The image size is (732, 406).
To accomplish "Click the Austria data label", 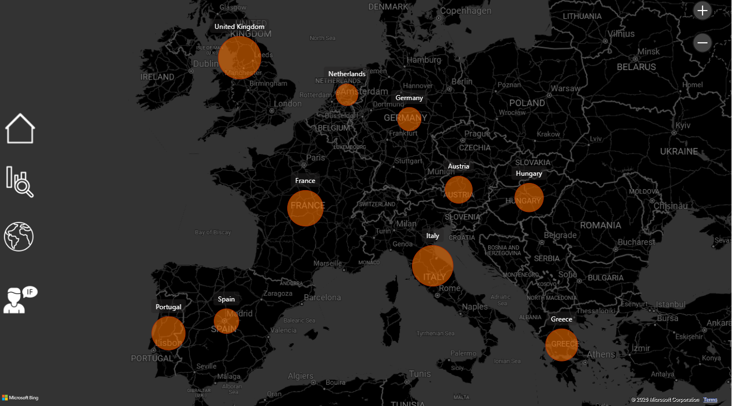I will pos(459,166).
